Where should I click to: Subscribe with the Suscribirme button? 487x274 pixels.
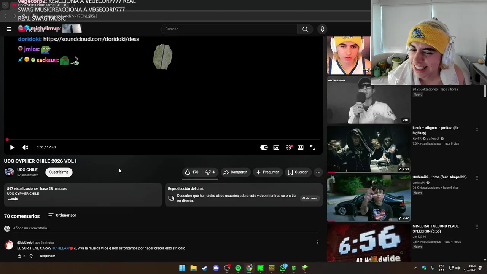point(59,172)
